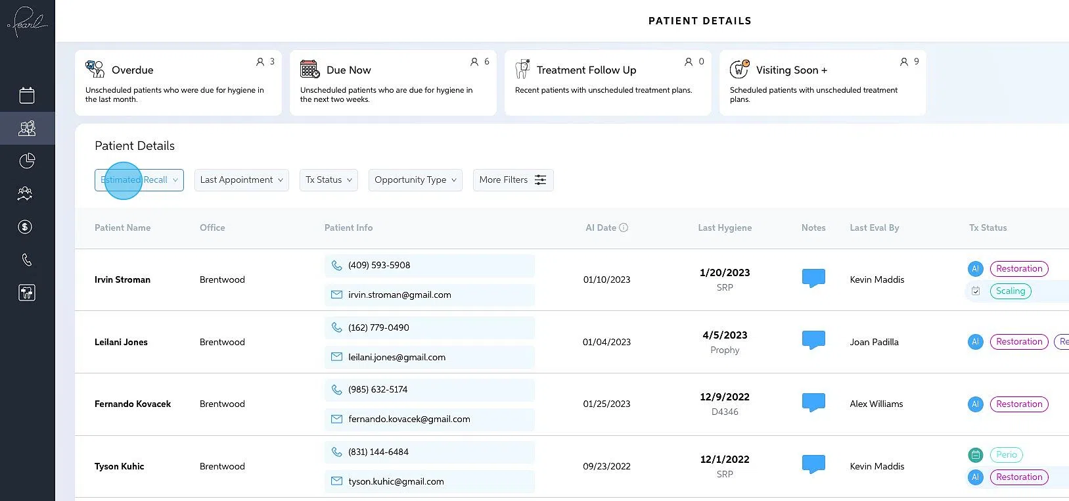Image resolution: width=1069 pixels, height=501 pixels.
Task: Click Restoration tag for Fernando Kovacek
Action: point(1019,404)
